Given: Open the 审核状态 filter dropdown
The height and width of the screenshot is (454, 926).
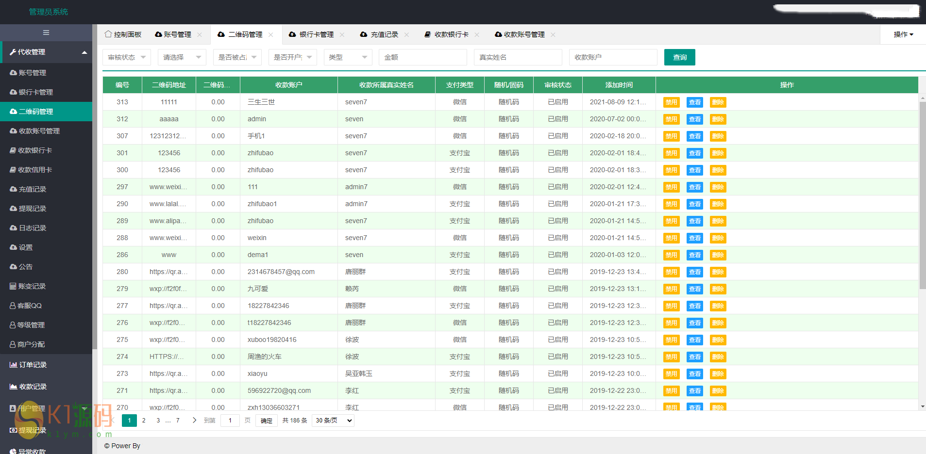Looking at the screenshot, I should [126, 57].
